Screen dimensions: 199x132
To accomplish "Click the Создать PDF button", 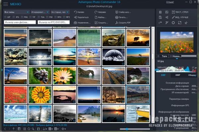I will click(123, 23).
